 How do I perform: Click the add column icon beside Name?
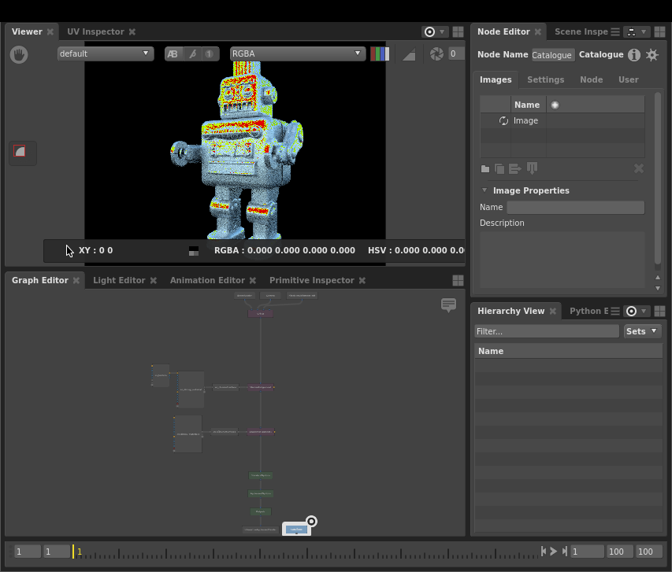(x=555, y=105)
